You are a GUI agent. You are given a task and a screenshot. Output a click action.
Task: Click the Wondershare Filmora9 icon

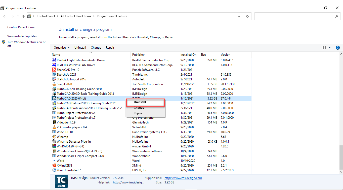point(54,151)
